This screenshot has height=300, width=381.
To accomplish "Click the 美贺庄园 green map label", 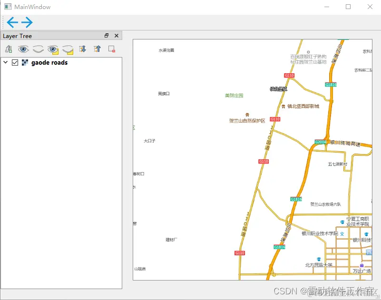I will coord(234,96).
